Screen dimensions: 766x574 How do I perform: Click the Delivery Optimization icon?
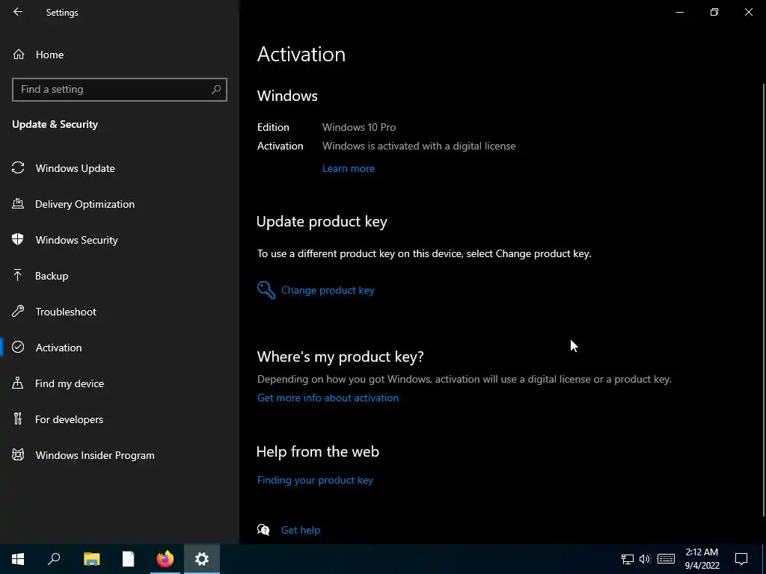click(18, 203)
